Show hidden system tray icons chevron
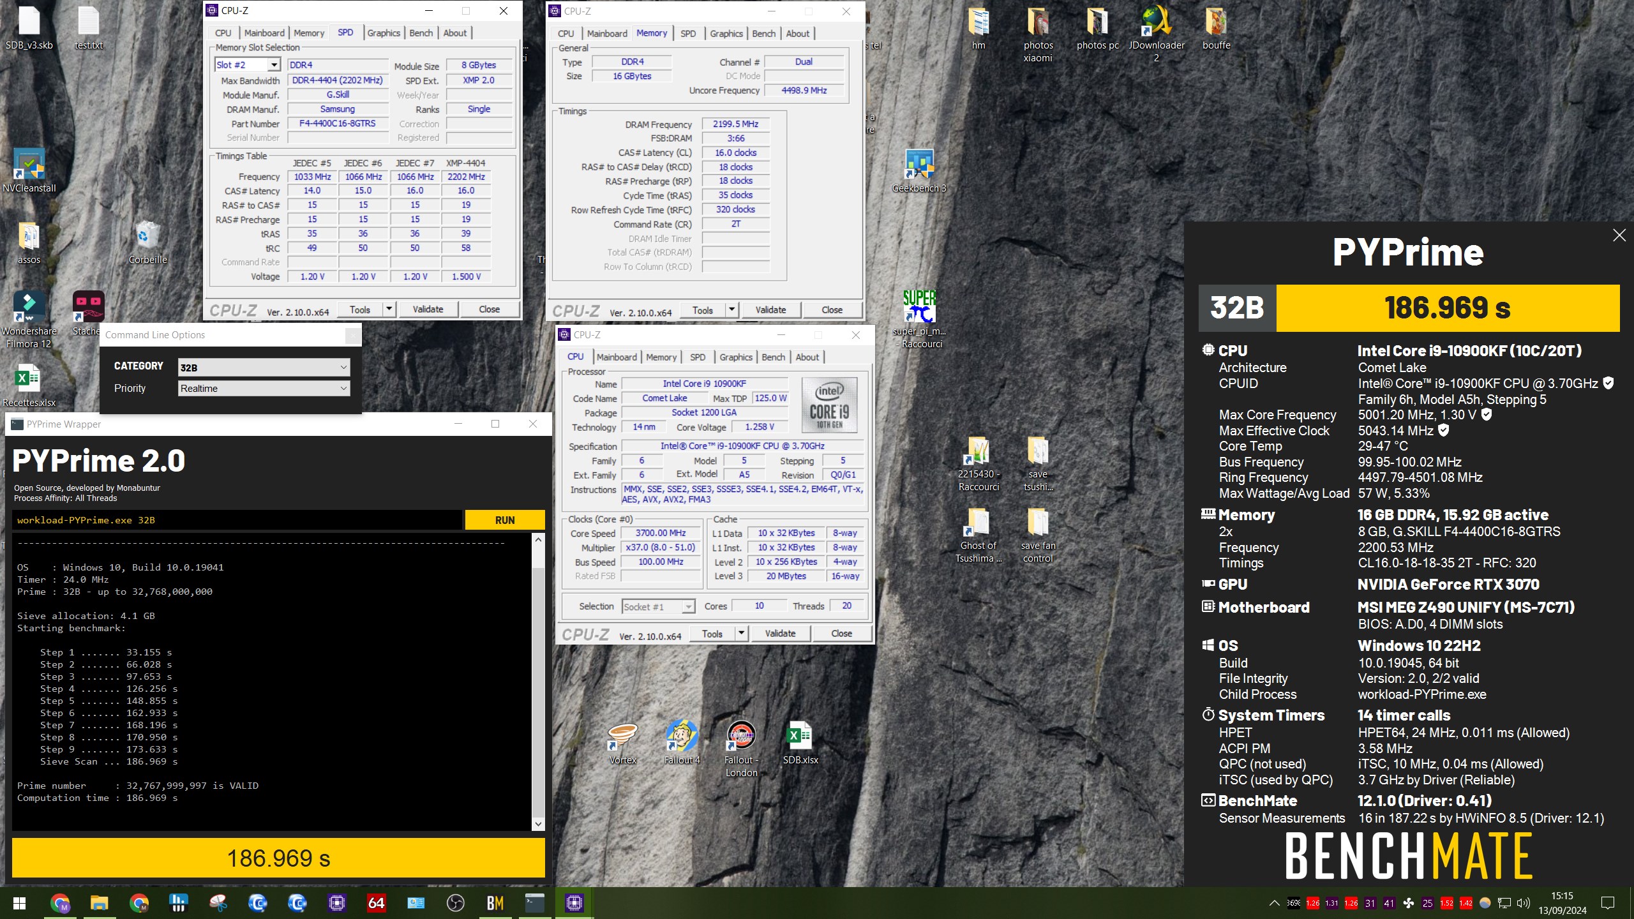1634x919 pixels. point(1275,902)
